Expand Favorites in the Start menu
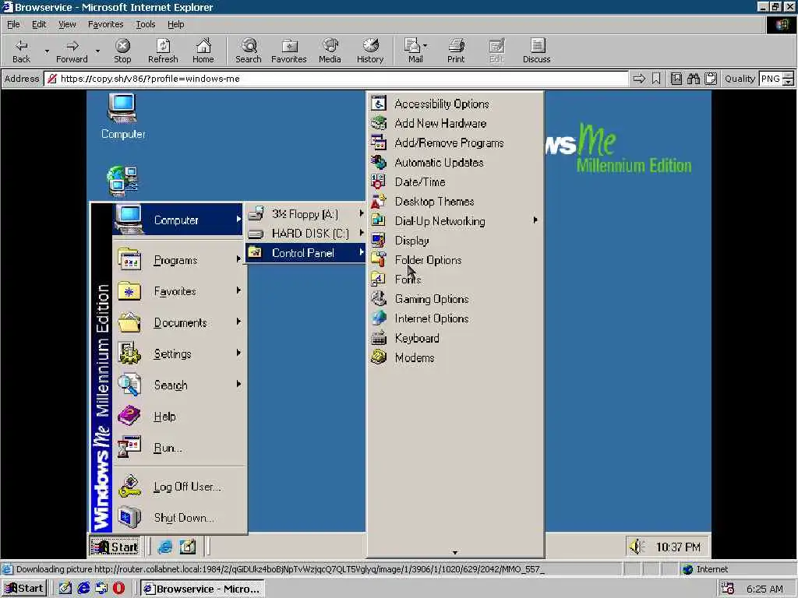 point(178,291)
